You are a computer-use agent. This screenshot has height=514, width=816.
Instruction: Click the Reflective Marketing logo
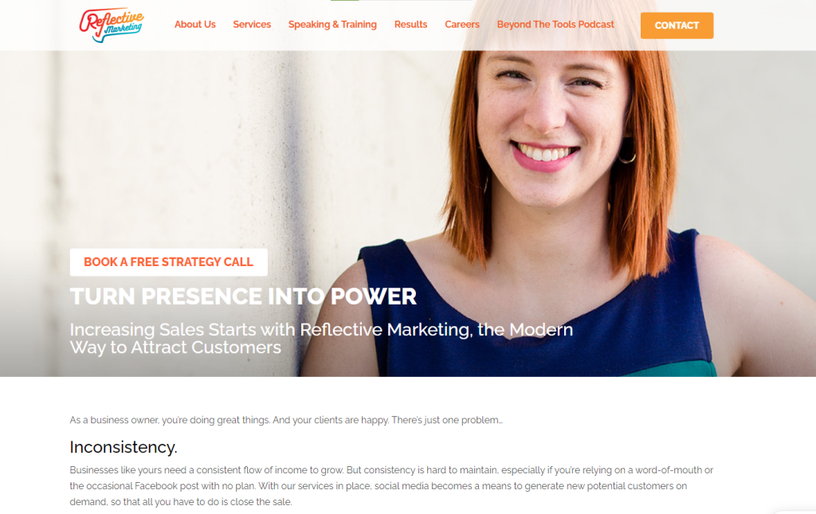click(x=112, y=25)
